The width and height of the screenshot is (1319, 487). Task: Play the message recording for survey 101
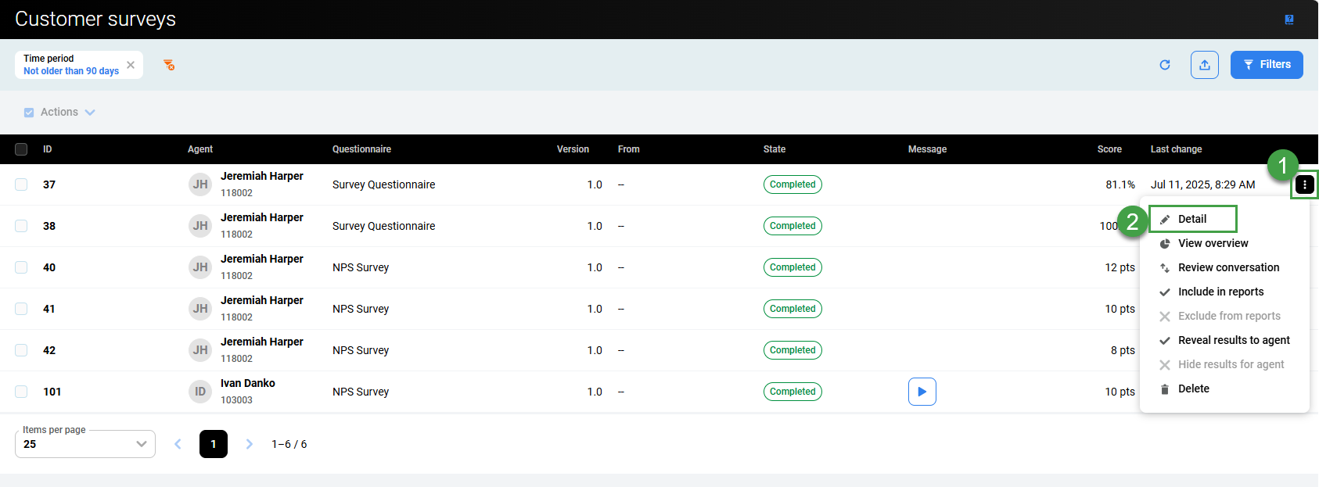point(922,392)
